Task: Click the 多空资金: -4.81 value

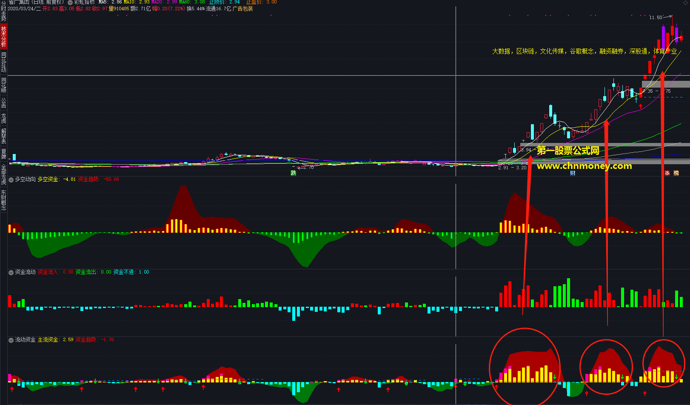Action: coord(57,180)
